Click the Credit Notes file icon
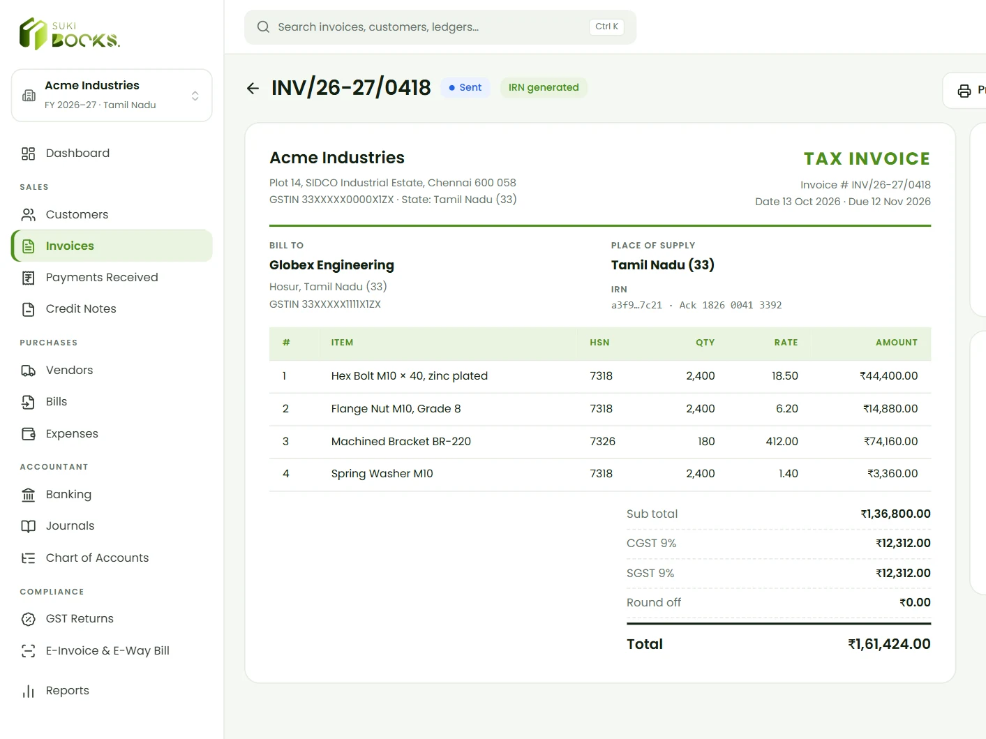 (28, 309)
